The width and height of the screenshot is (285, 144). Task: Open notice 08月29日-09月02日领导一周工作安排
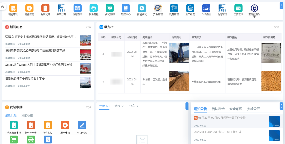221,118
